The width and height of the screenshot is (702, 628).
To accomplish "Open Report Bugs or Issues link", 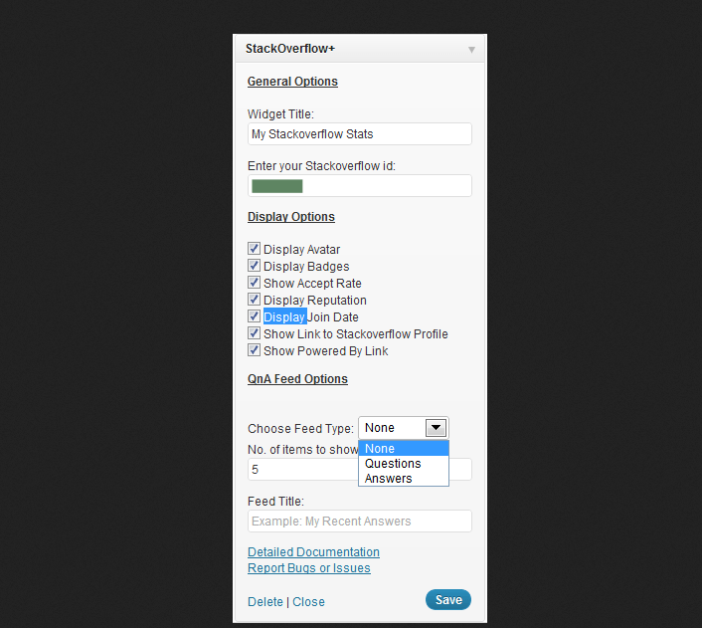I will click(x=309, y=568).
